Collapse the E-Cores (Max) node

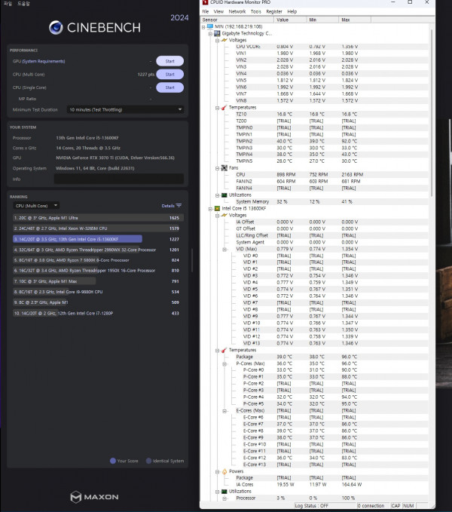tap(224, 411)
